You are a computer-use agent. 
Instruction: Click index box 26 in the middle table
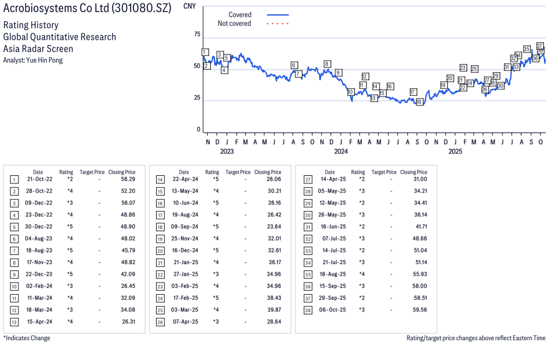click(160, 321)
